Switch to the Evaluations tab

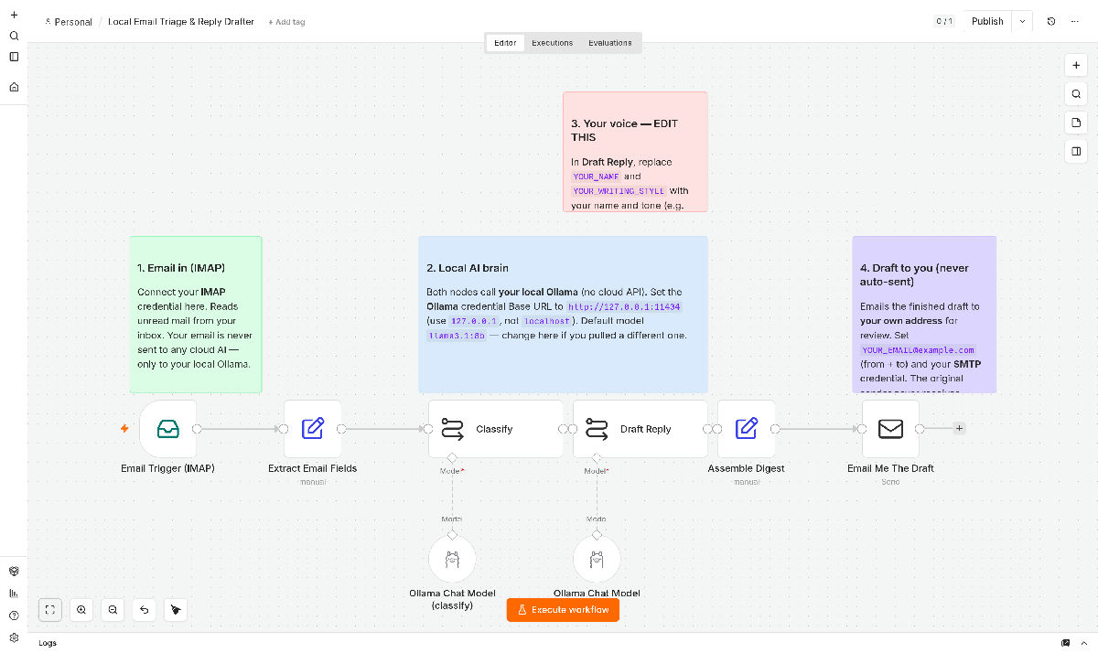[610, 43]
